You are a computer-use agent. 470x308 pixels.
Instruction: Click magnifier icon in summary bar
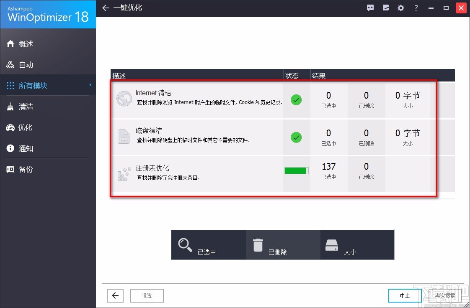(185, 245)
